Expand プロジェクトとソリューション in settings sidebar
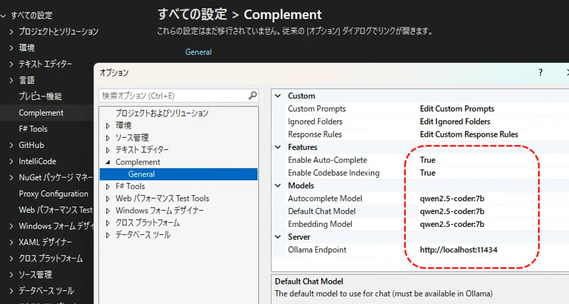 click(11, 32)
